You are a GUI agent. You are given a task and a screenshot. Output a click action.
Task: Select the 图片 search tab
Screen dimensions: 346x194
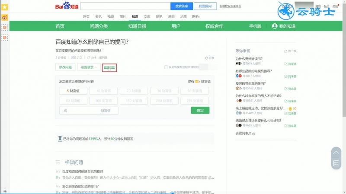(123, 16)
